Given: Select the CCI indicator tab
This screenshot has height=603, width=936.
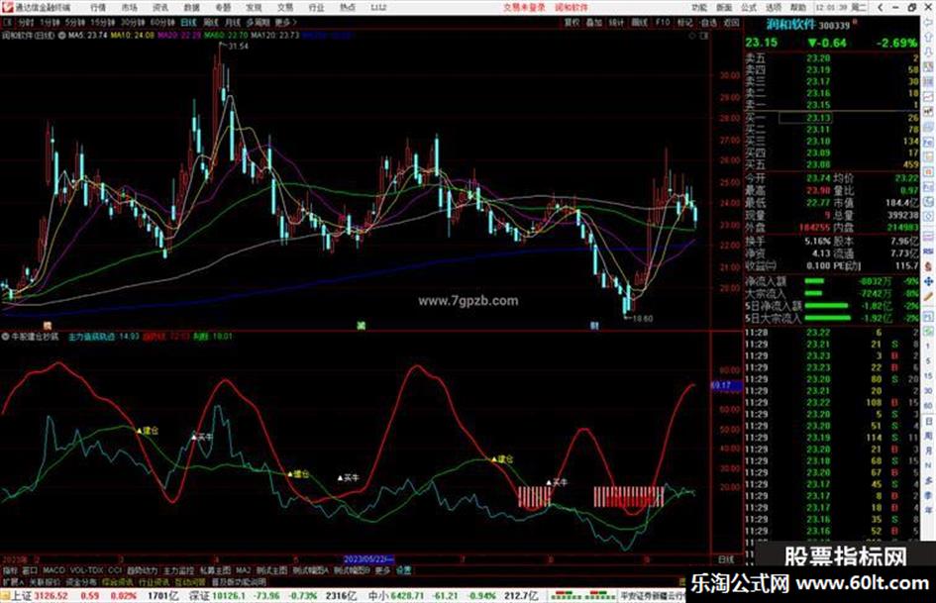Looking at the screenshot, I should click(x=115, y=570).
